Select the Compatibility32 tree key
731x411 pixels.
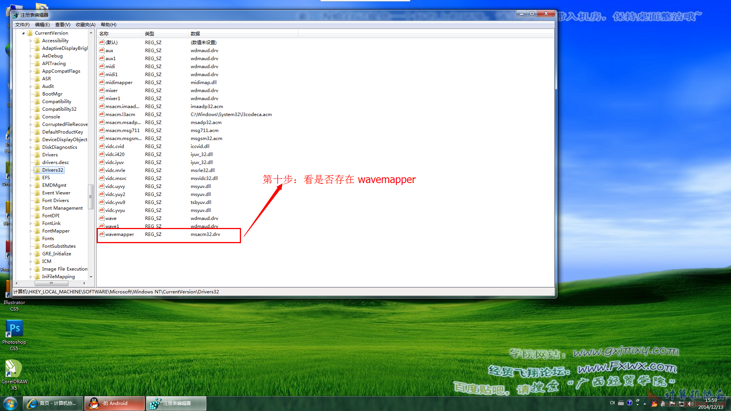(59, 109)
